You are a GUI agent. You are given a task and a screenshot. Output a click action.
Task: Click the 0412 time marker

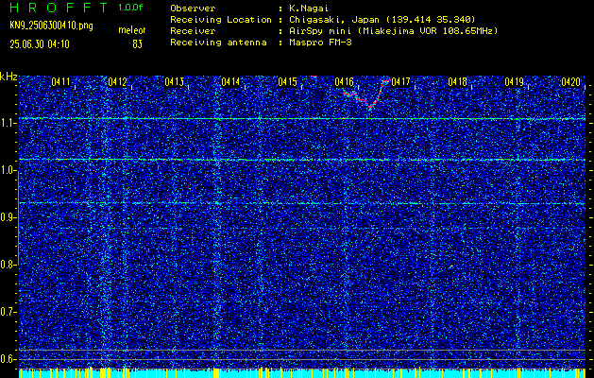117,81
